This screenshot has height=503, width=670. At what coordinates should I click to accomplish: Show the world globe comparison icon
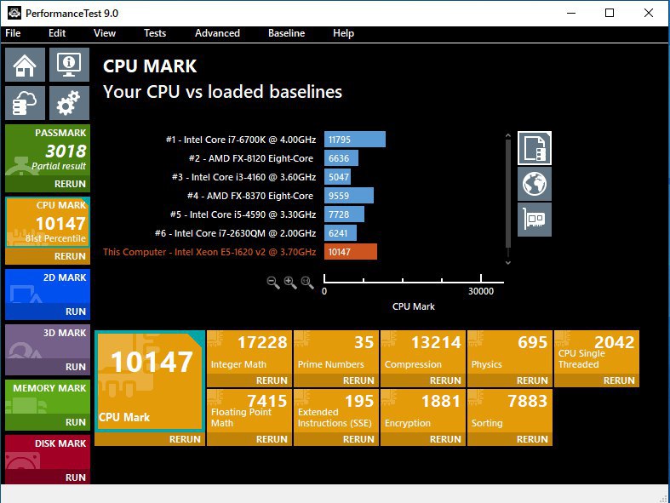[x=535, y=184]
